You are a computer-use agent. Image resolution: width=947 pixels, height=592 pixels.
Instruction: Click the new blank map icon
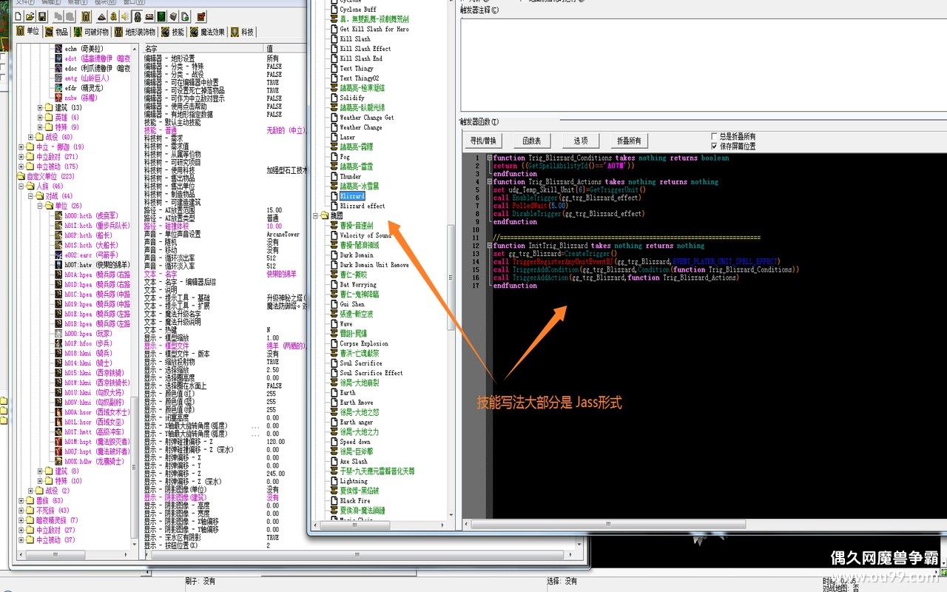click(18, 16)
